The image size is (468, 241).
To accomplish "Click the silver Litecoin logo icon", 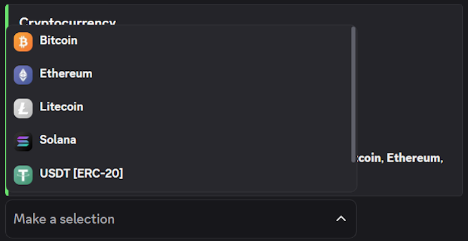I will [x=23, y=108].
